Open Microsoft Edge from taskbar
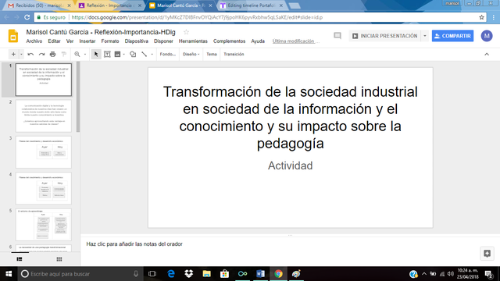This screenshot has height=281, width=500. (171, 274)
